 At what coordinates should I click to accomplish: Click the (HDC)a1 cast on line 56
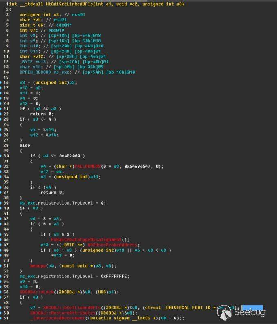click(105, 292)
